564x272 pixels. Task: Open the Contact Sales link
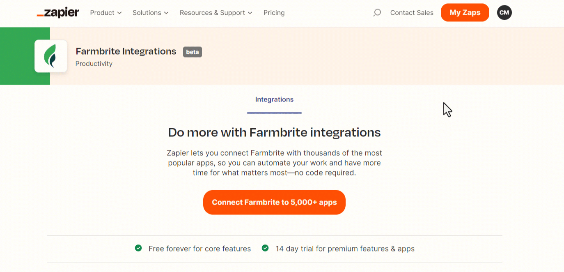[412, 13]
